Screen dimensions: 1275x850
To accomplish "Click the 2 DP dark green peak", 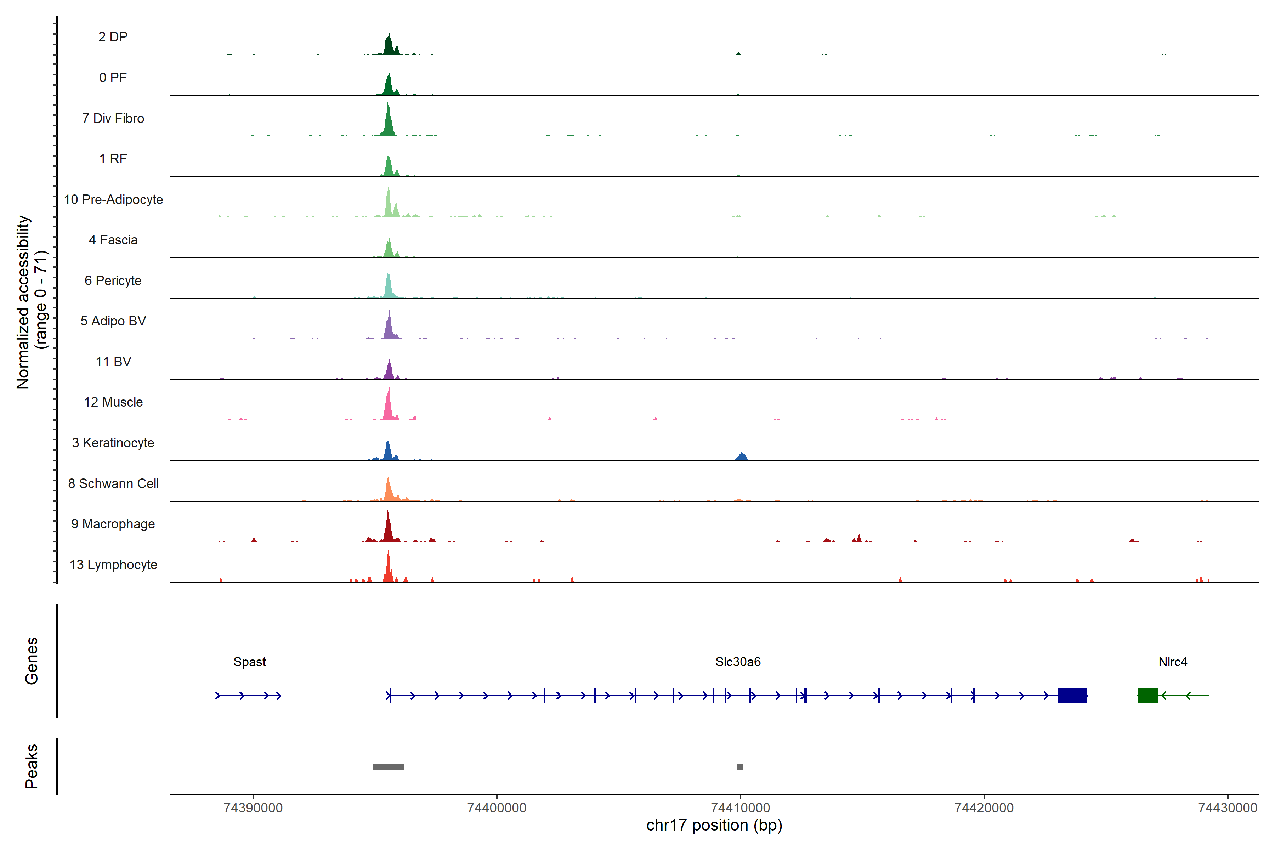I will click(x=388, y=47).
